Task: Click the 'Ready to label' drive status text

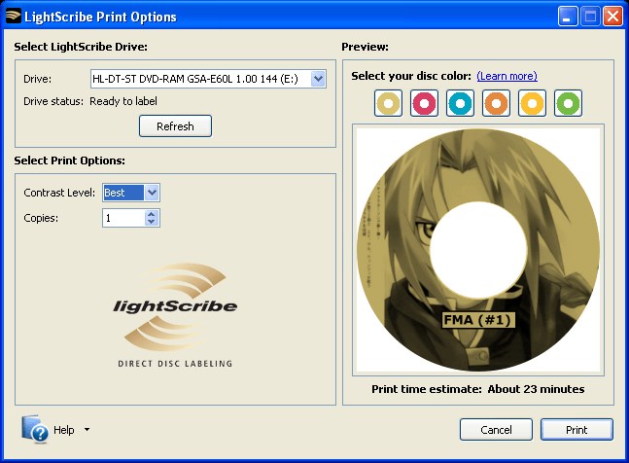Action: click(123, 101)
